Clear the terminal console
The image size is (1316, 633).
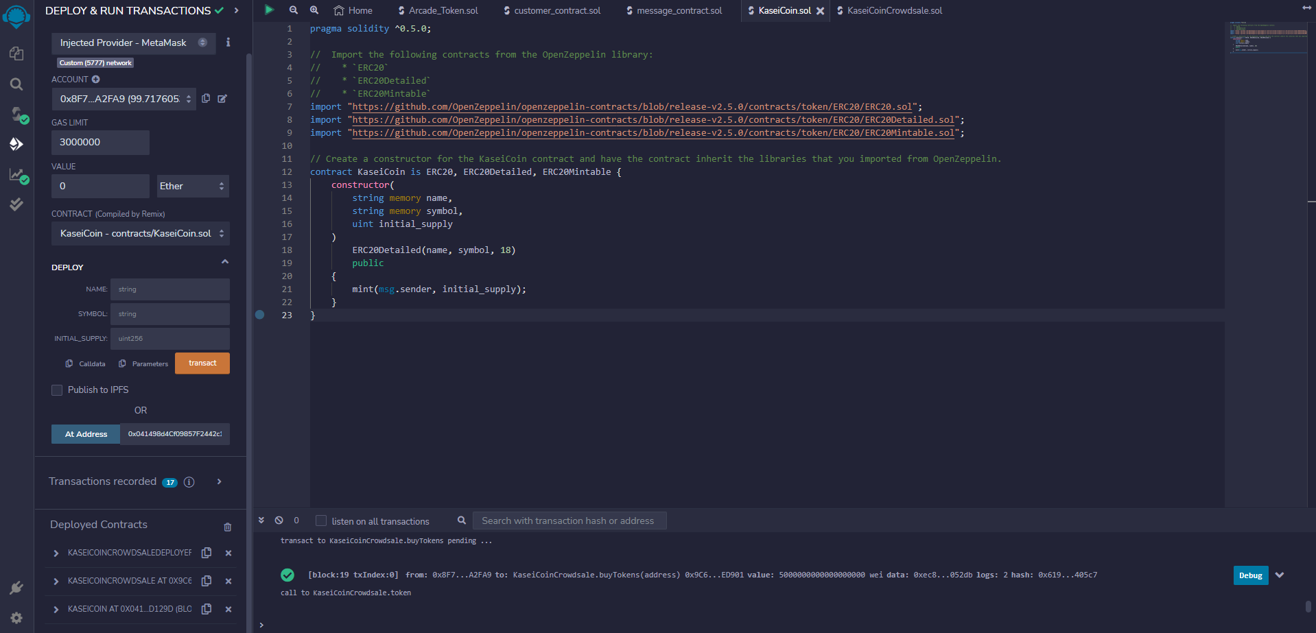279,521
